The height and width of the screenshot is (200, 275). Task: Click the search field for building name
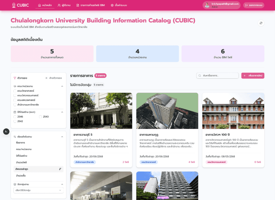pos(218,76)
